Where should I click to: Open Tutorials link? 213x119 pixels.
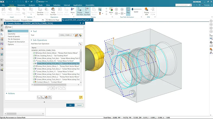(206, 5)
